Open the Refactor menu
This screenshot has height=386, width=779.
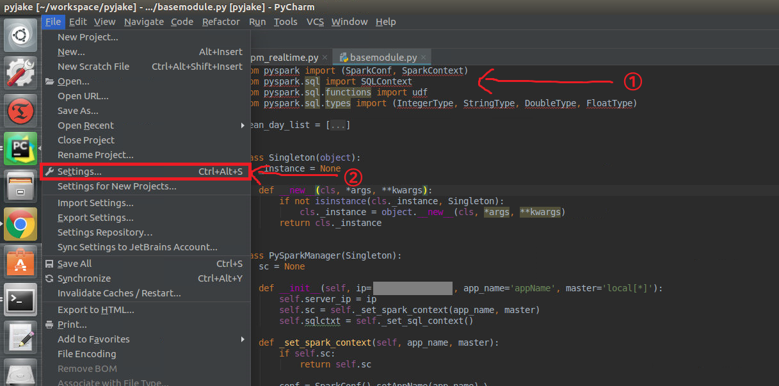point(221,22)
